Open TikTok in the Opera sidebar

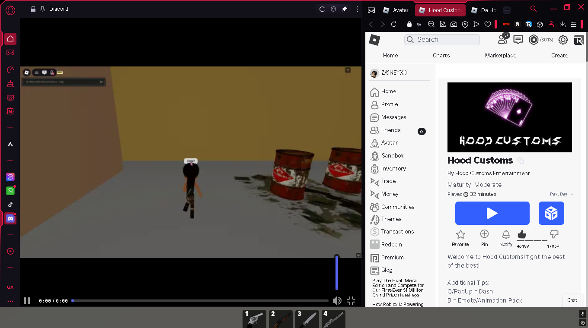click(10, 205)
